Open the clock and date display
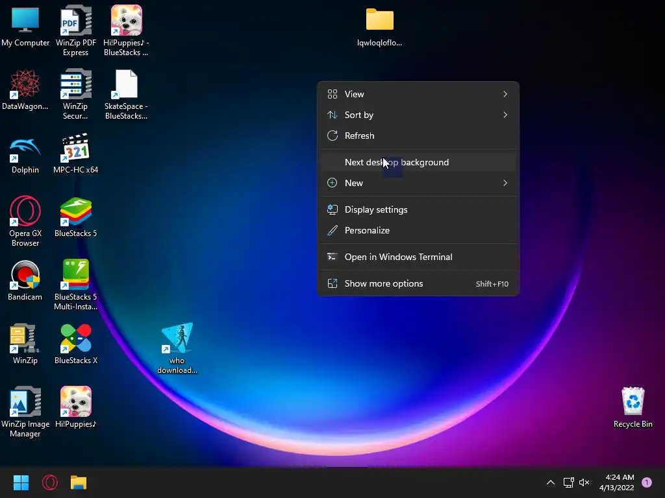Image resolution: width=665 pixels, height=498 pixels. pyautogui.click(x=617, y=482)
